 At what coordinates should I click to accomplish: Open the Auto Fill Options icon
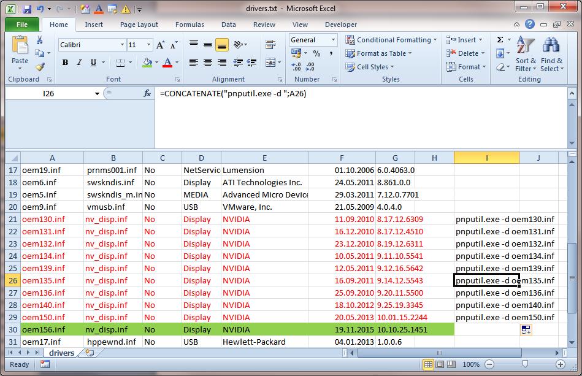(526, 330)
